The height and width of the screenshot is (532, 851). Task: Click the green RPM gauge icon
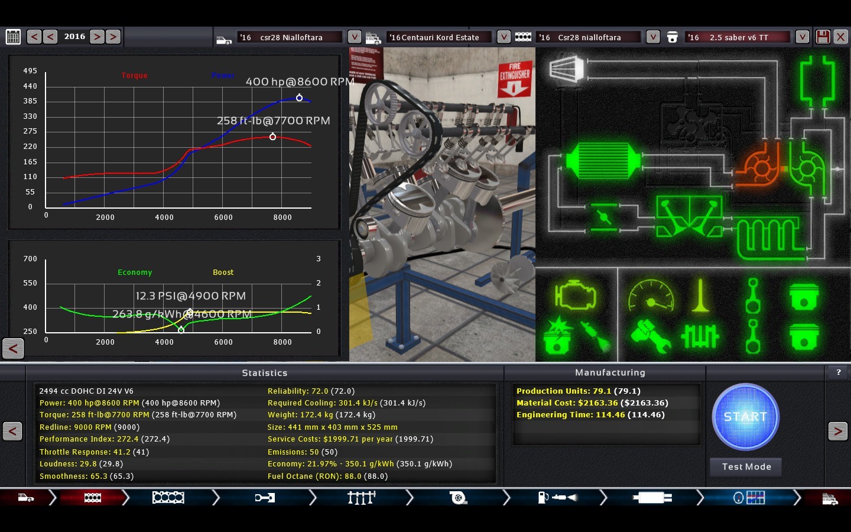(651, 295)
